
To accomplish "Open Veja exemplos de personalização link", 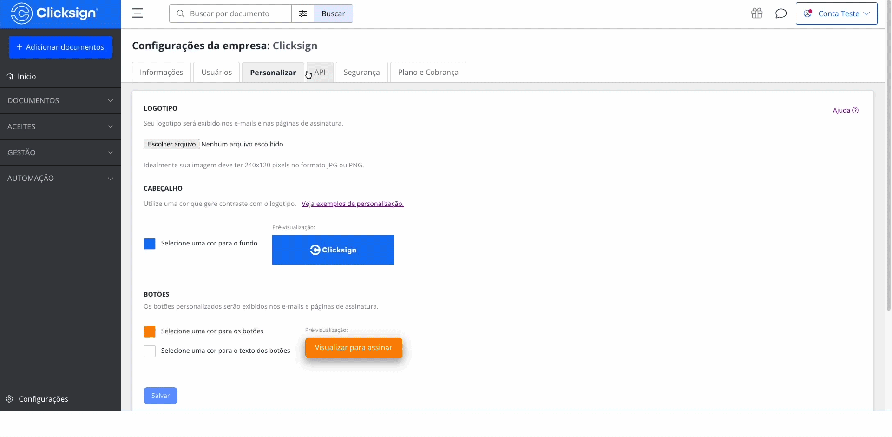I will tap(353, 204).
